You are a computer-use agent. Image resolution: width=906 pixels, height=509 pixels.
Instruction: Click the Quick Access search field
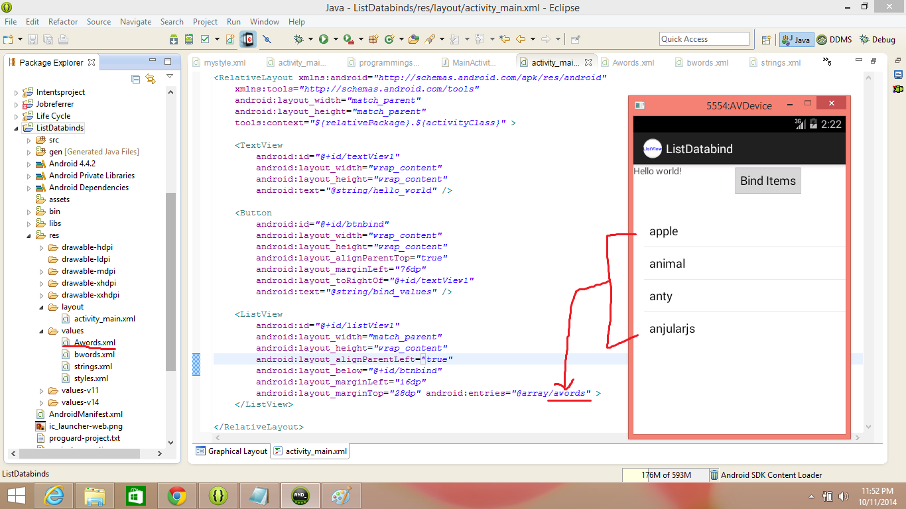tap(704, 38)
